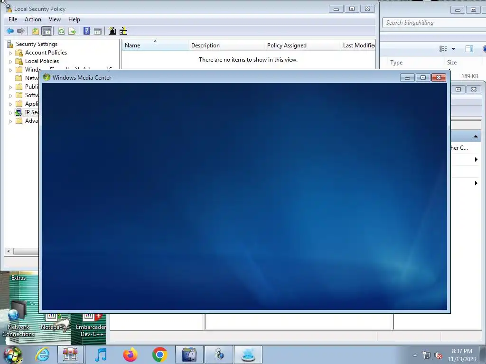Expand the Public Key Policies node arrow

tap(10, 87)
